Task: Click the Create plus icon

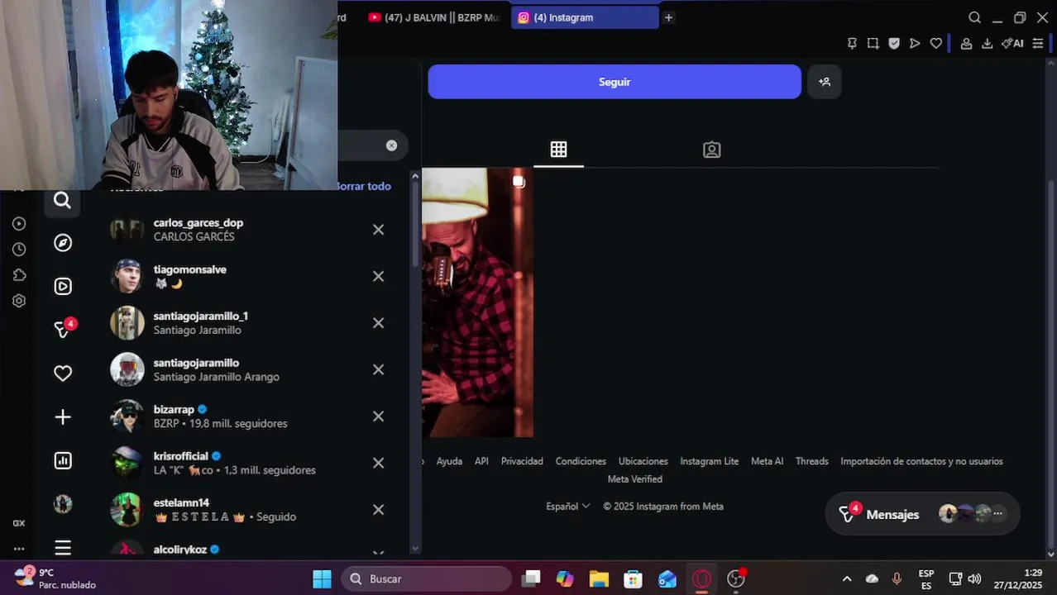Action: click(x=63, y=417)
